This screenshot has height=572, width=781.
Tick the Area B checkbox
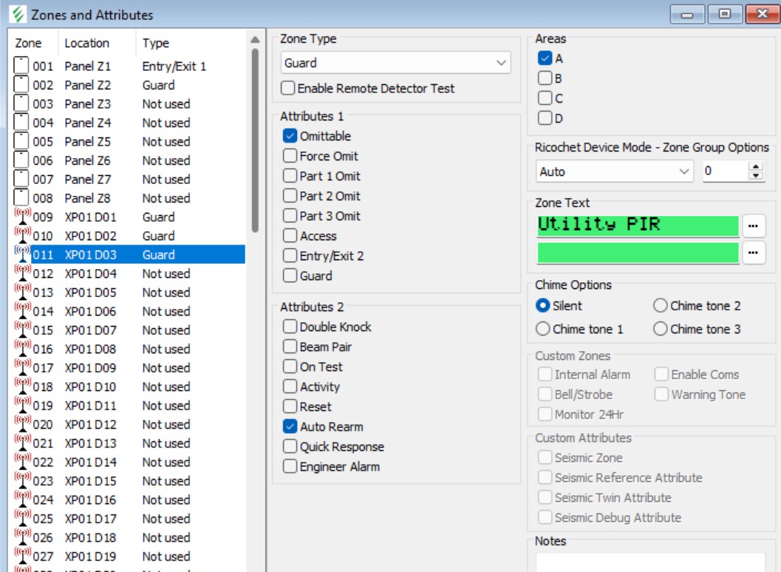pos(545,78)
